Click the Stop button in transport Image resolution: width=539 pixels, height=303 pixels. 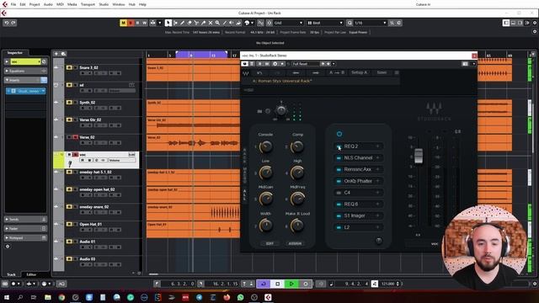coord(277,284)
